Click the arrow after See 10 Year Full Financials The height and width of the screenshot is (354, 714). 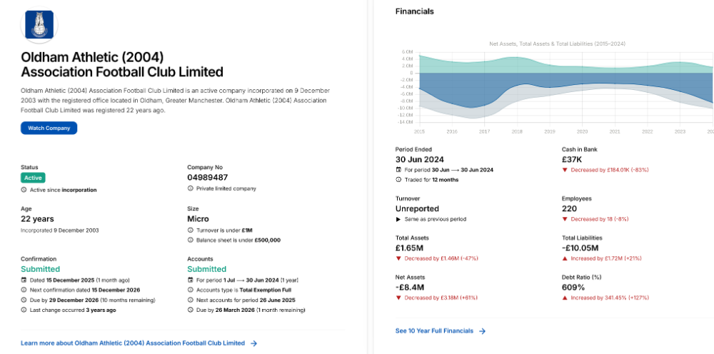click(x=482, y=331)
